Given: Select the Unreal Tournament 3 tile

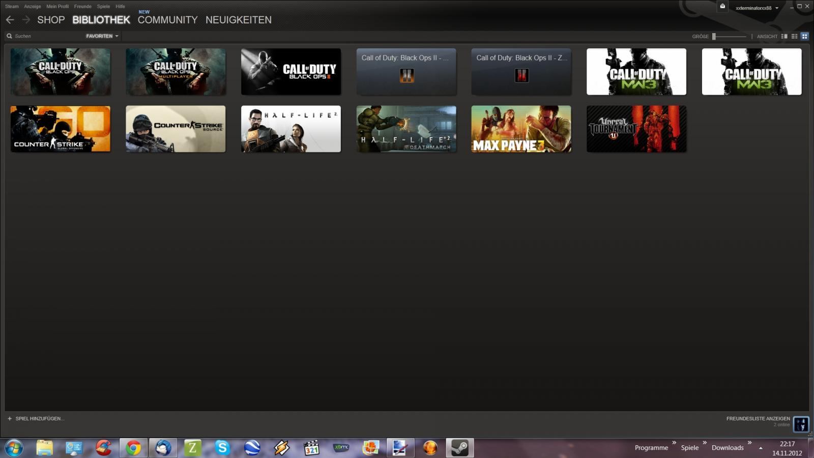Looking at the screenshot, I should pyautogui.click(x=636, y=129).
